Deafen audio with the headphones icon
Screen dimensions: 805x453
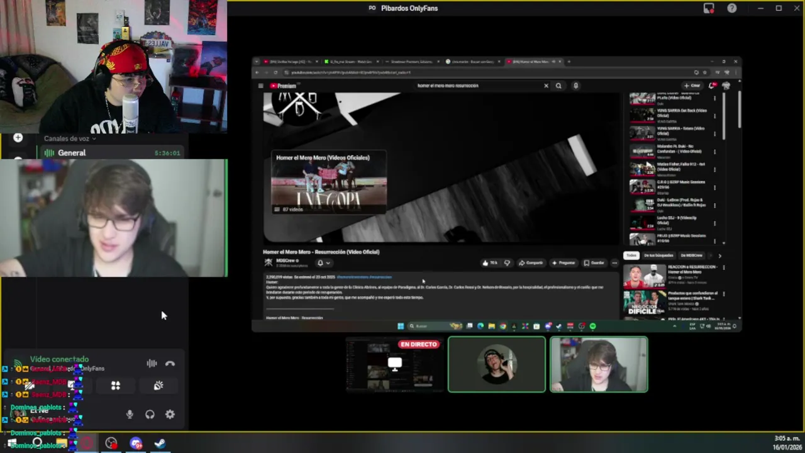click(150, 414)
